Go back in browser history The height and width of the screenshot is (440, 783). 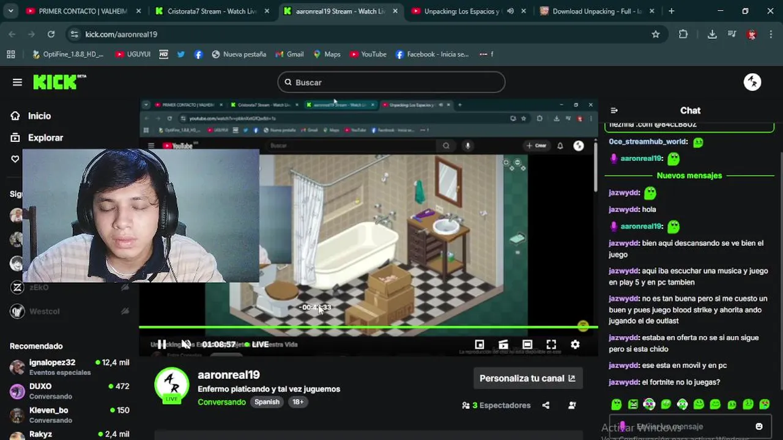pos(12,34)
